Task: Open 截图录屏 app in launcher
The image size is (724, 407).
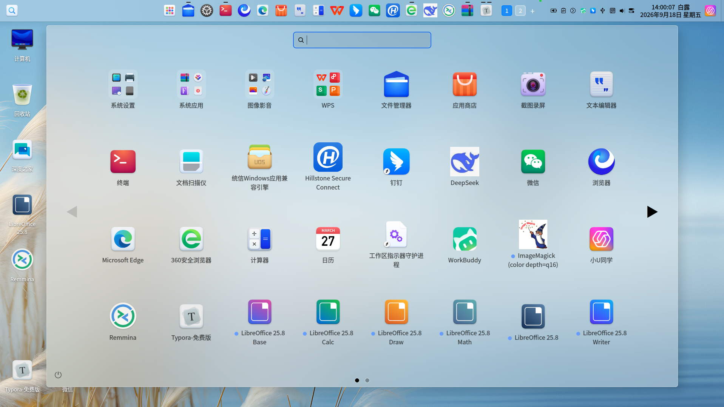Action: tap(533, 84)
